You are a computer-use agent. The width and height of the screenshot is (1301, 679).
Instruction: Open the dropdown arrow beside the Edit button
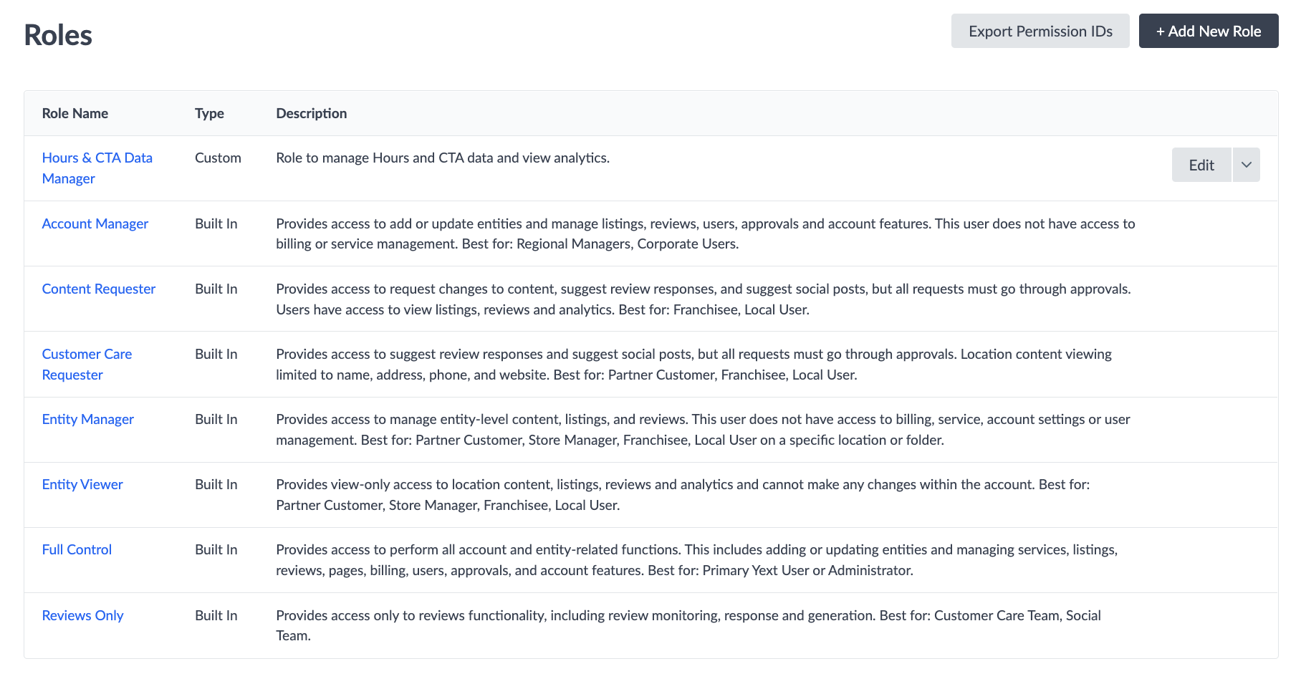pyautogui.click(x=1247, y=165)
